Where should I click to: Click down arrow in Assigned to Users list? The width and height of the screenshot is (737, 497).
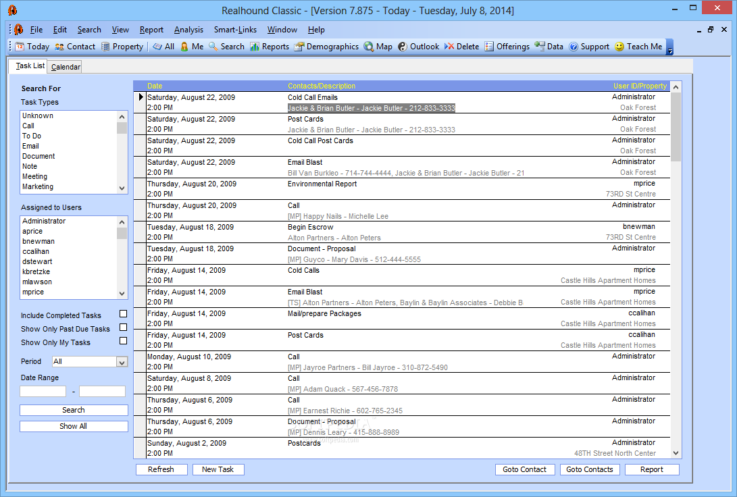tap(122, 294)
